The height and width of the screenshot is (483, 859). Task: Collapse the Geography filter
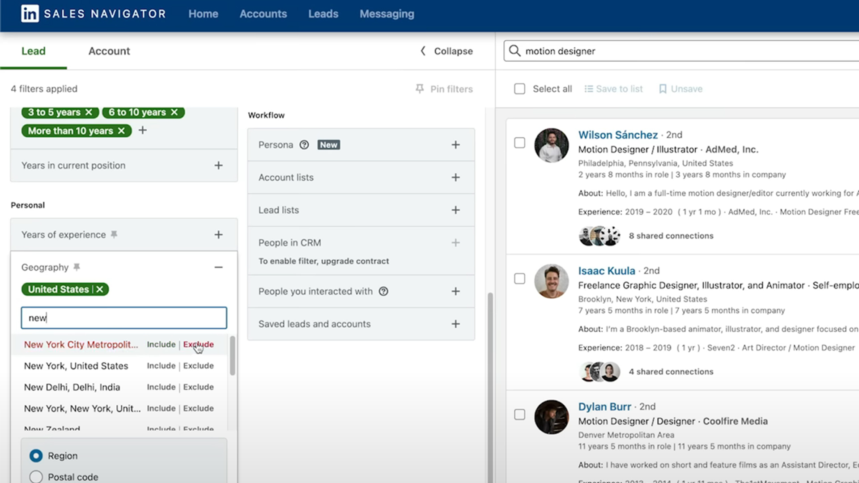(x=218, y=267)
